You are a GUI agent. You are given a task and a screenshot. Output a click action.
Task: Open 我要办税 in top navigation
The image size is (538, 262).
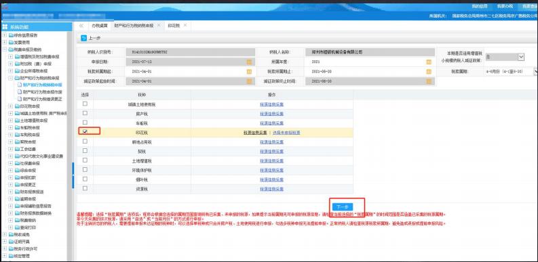(504, 7)
